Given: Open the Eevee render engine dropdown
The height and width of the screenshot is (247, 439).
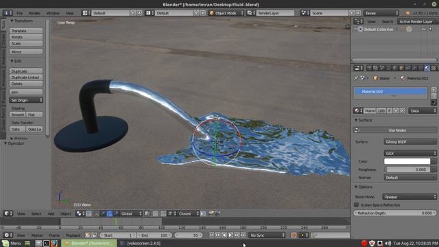Looking at the screenshot, I should [x=381, y=13].
